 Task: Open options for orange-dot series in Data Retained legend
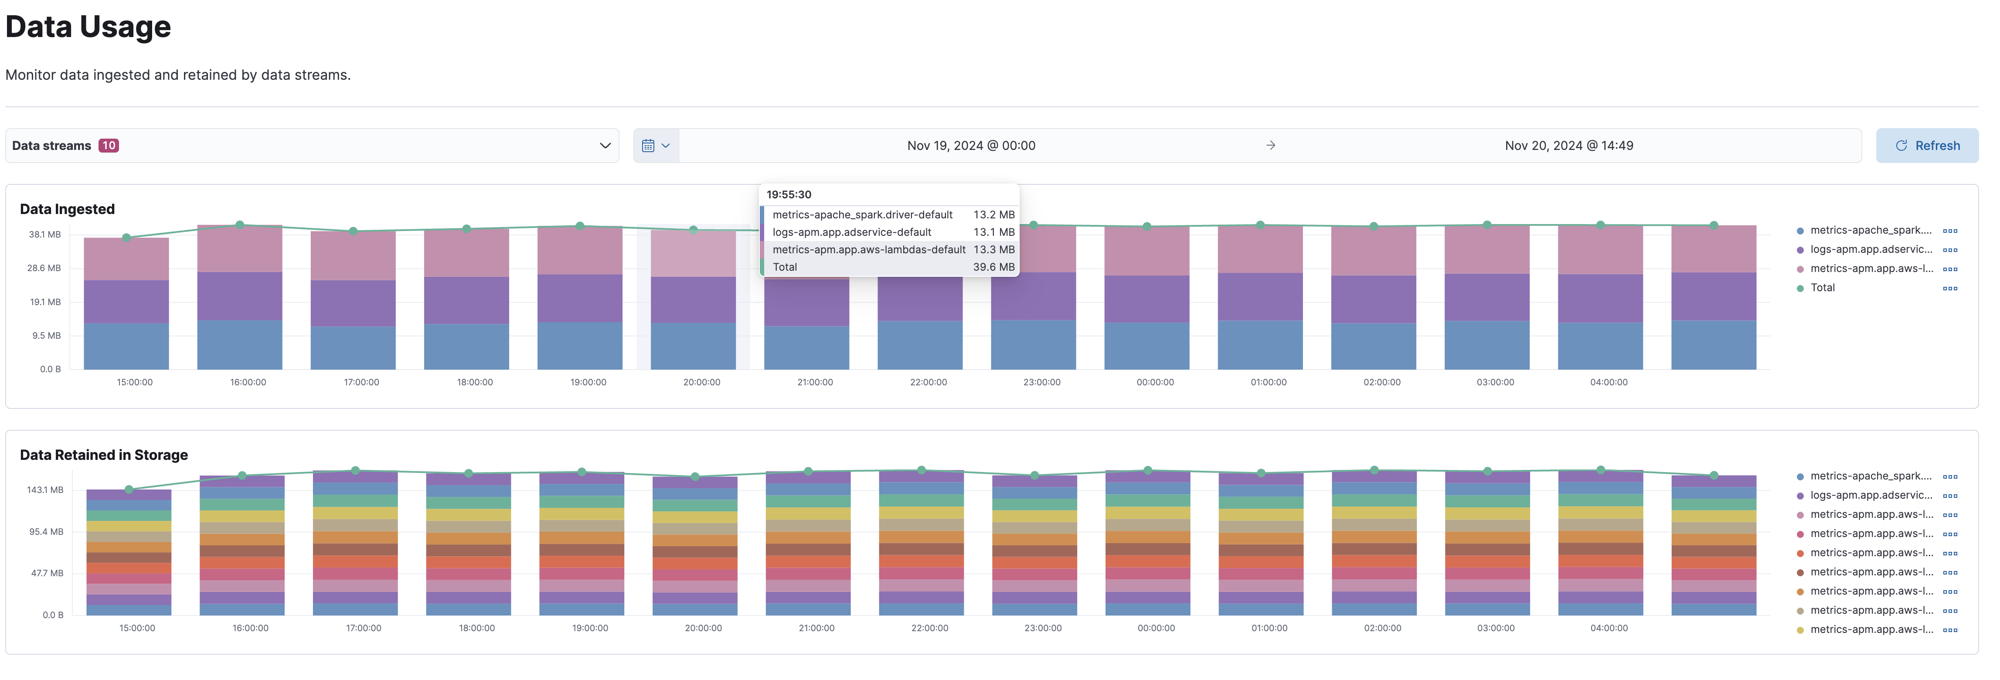point(1949,592)
